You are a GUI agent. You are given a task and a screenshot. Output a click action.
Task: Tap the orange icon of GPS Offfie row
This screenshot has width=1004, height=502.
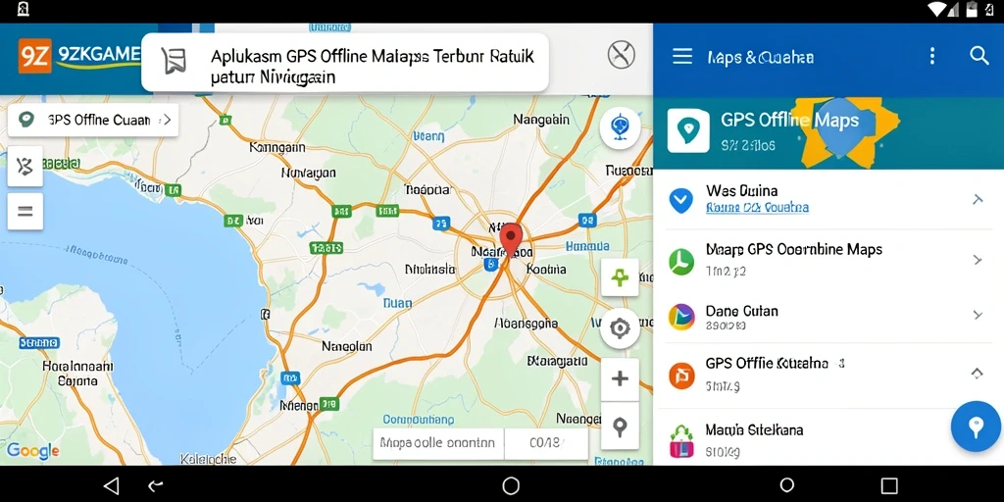click(681, 376)
